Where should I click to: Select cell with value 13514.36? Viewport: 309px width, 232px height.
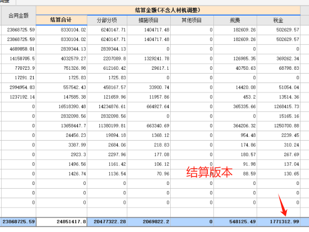click(279, 97)
